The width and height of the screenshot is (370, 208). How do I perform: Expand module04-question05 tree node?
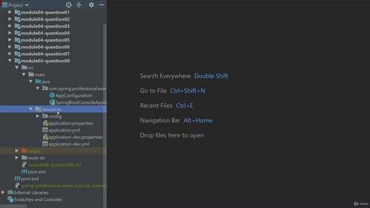coord(10,40)
